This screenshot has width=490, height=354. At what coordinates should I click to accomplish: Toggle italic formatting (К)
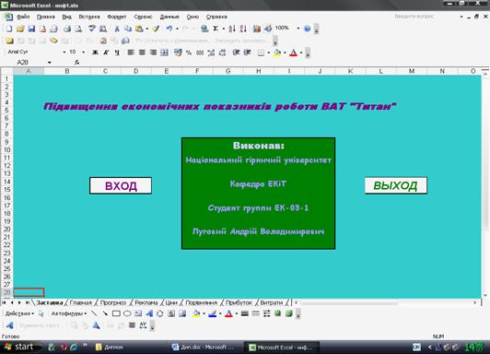(x=106, y=53)
